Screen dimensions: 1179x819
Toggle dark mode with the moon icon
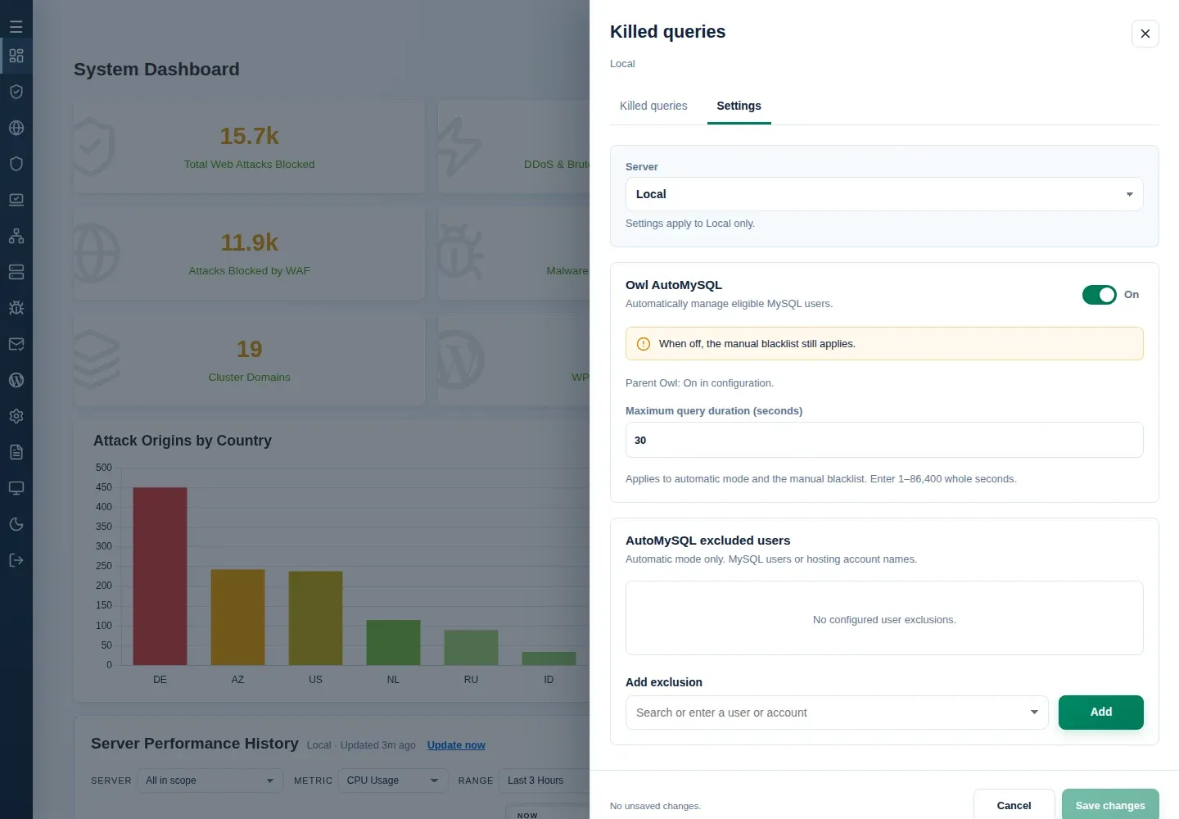(x=16, y=524)
